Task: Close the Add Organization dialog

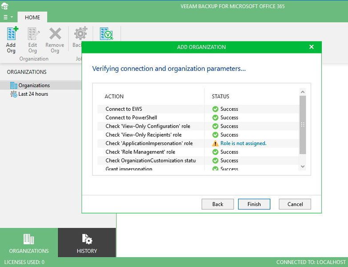Action: (x=312, y=47)
